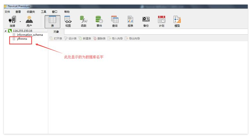252x138 pixels.
Task: Open the 用户 (User) management icon
Action: coord(29,21)
